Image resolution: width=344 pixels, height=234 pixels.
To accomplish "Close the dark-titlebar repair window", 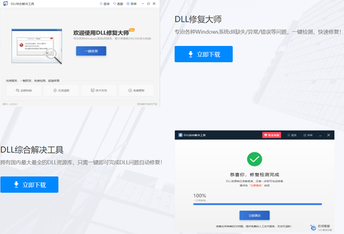I will point(329,135).
